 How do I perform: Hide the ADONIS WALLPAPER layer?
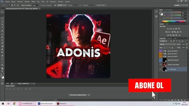160,65
